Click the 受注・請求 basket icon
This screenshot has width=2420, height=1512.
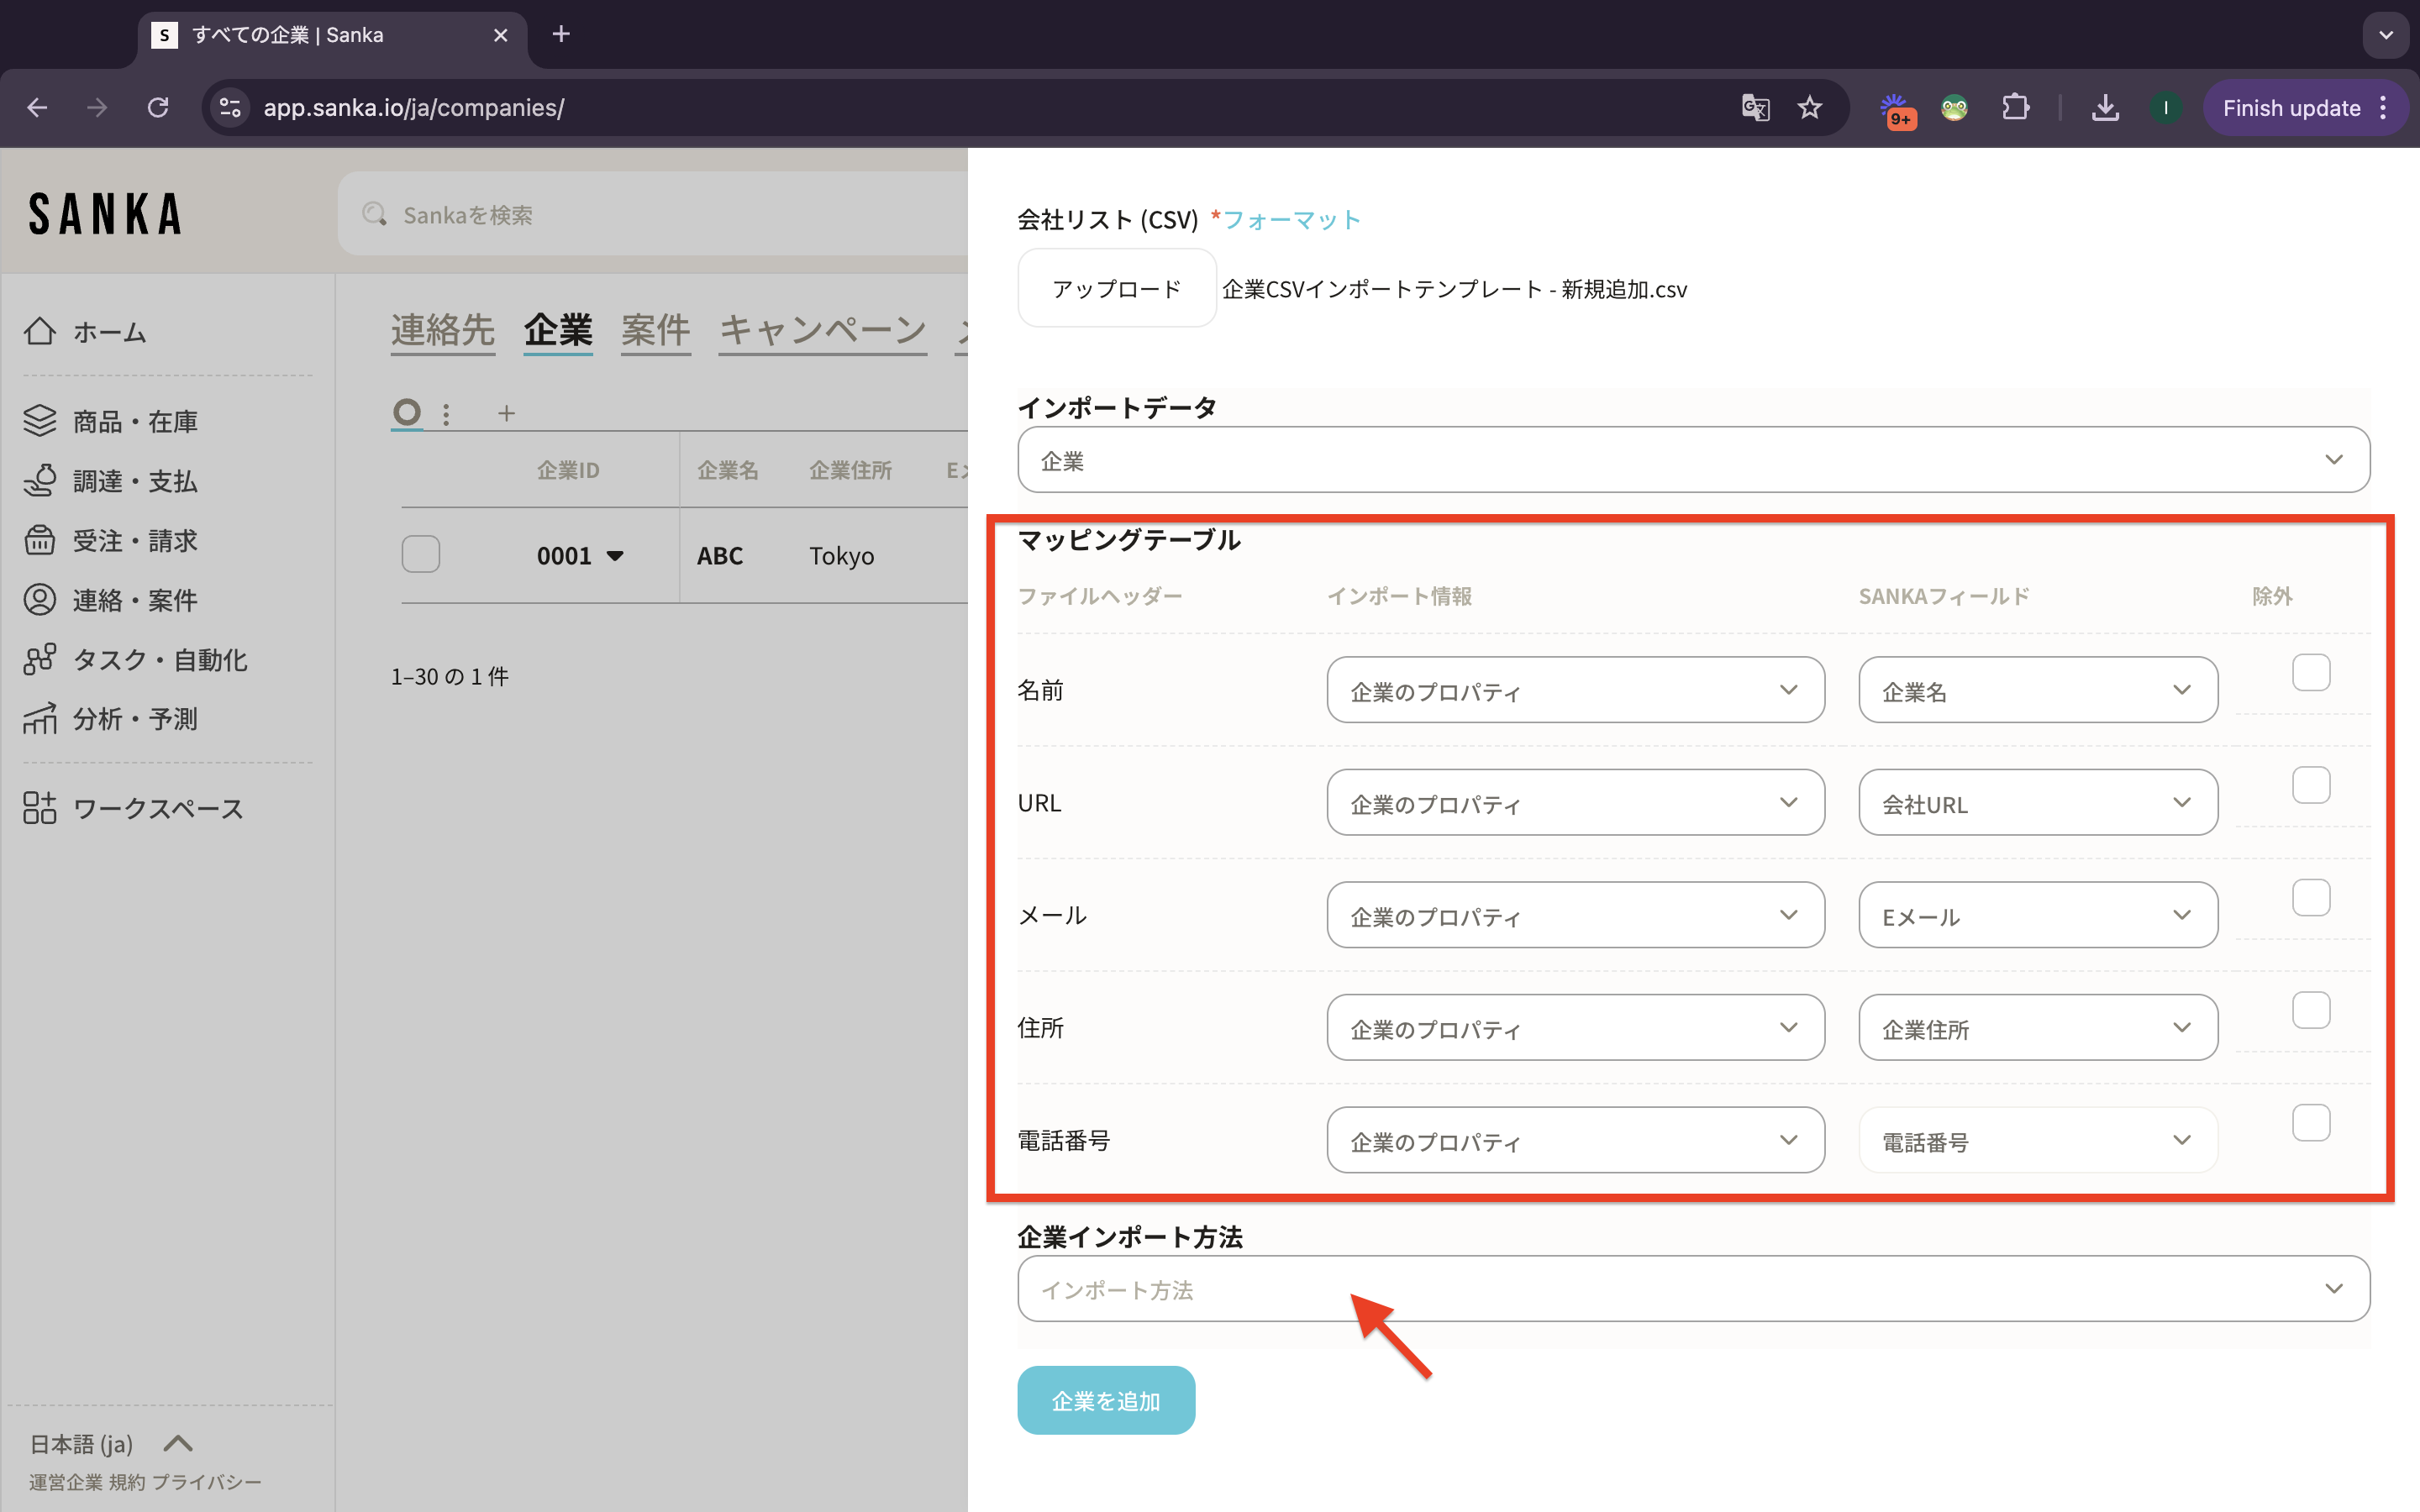coord(40,540)
